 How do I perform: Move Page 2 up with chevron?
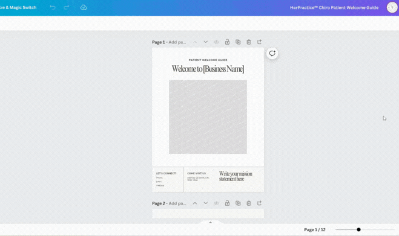[195, 203]
